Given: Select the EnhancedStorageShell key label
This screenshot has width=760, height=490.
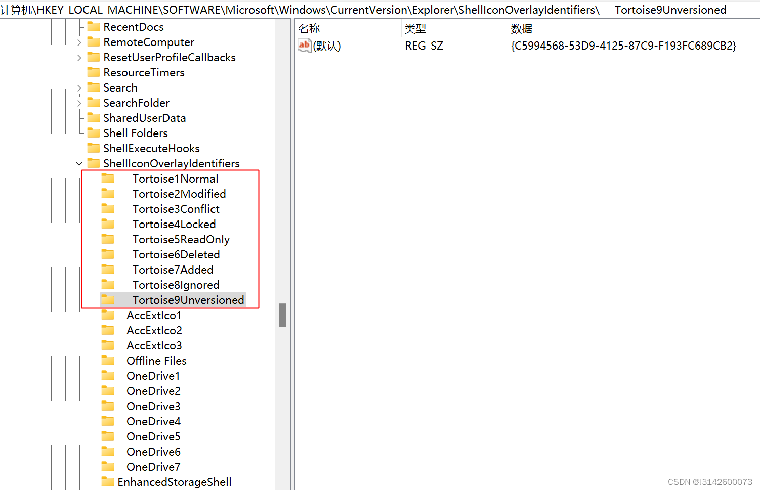Looking at the screenshot, I should click(175, 482).
